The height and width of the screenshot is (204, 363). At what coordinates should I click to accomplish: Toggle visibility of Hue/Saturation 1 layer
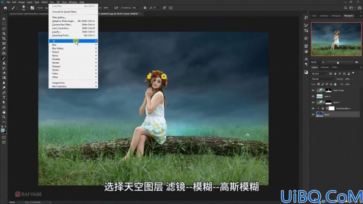click(313, 108)
